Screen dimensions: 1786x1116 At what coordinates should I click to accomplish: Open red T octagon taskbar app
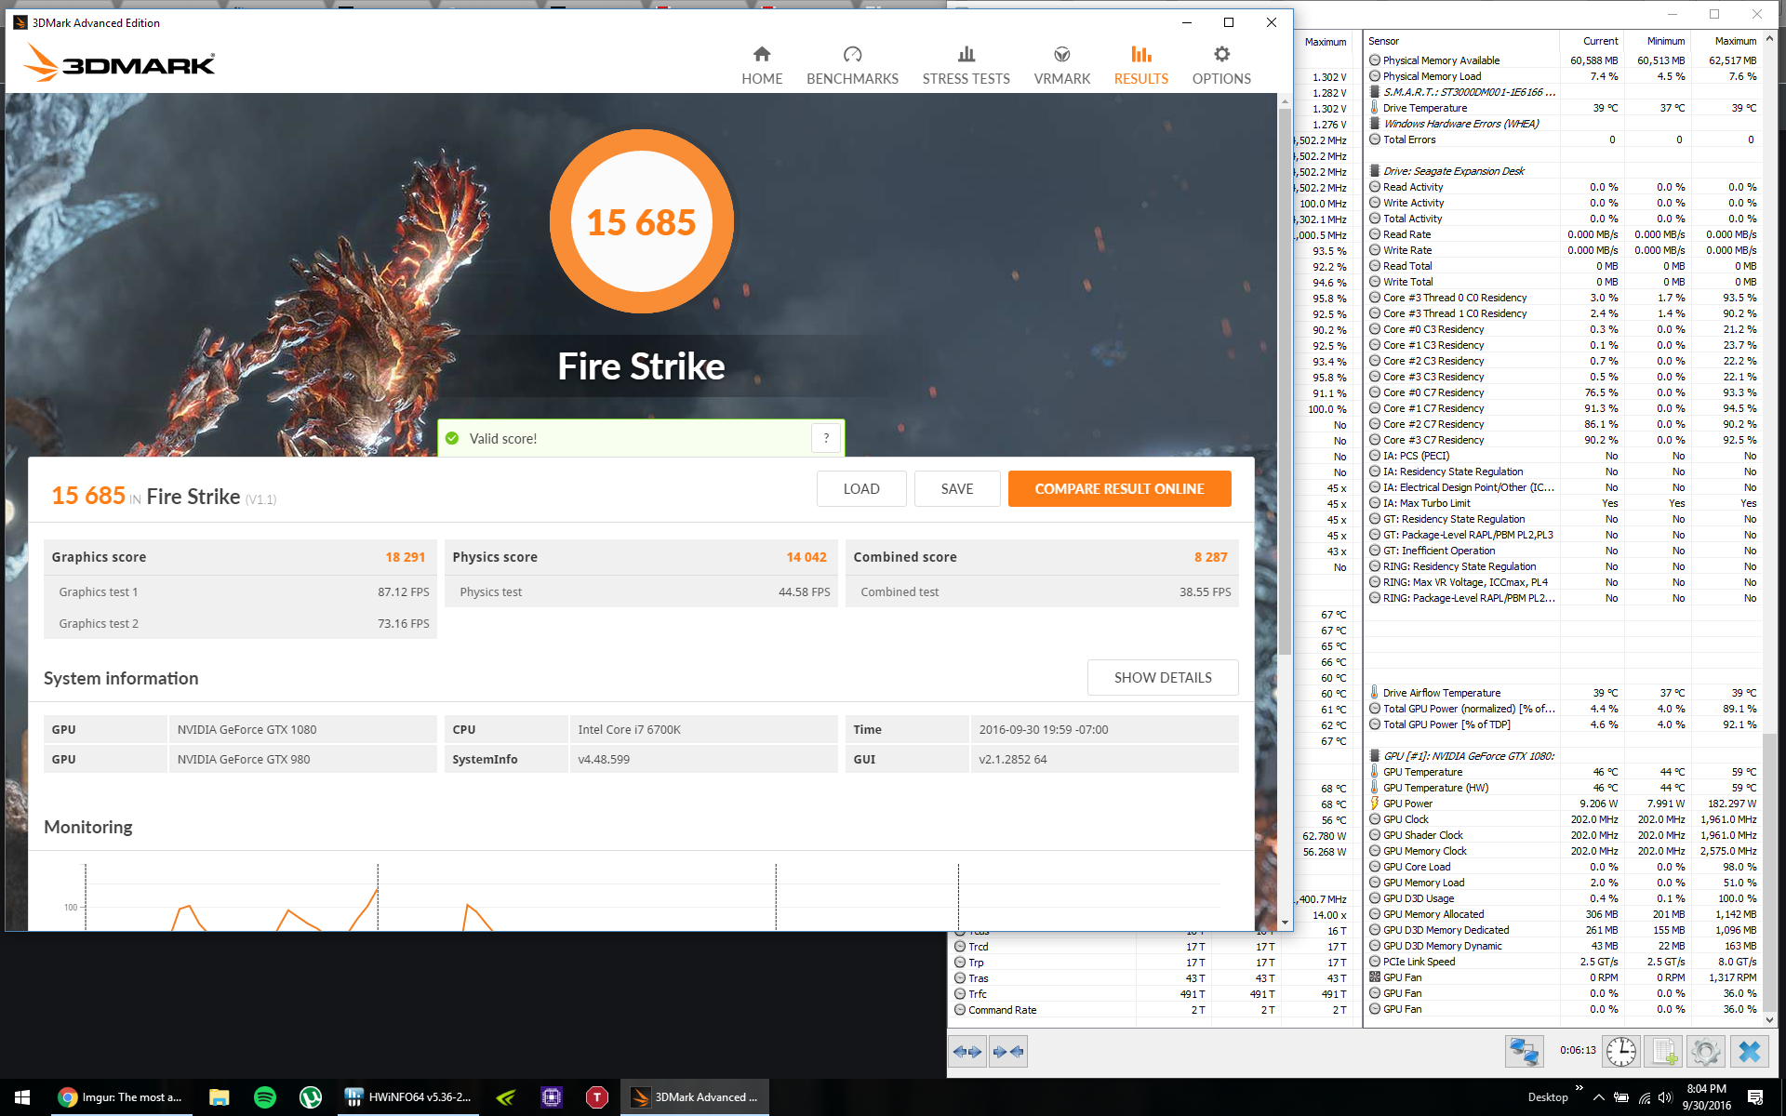(x=597, y=1097)
